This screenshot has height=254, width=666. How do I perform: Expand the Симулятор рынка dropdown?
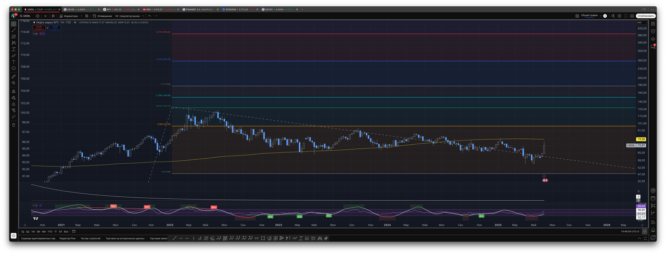144,16
